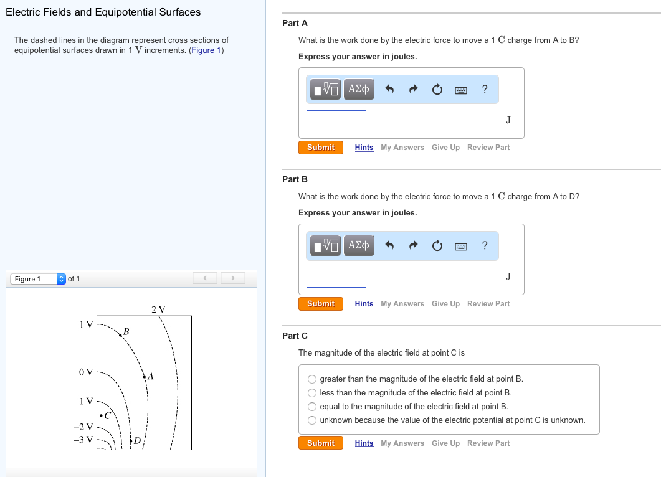
Task: Open the equation template tool in Part A
Action: tap(323, 89)
